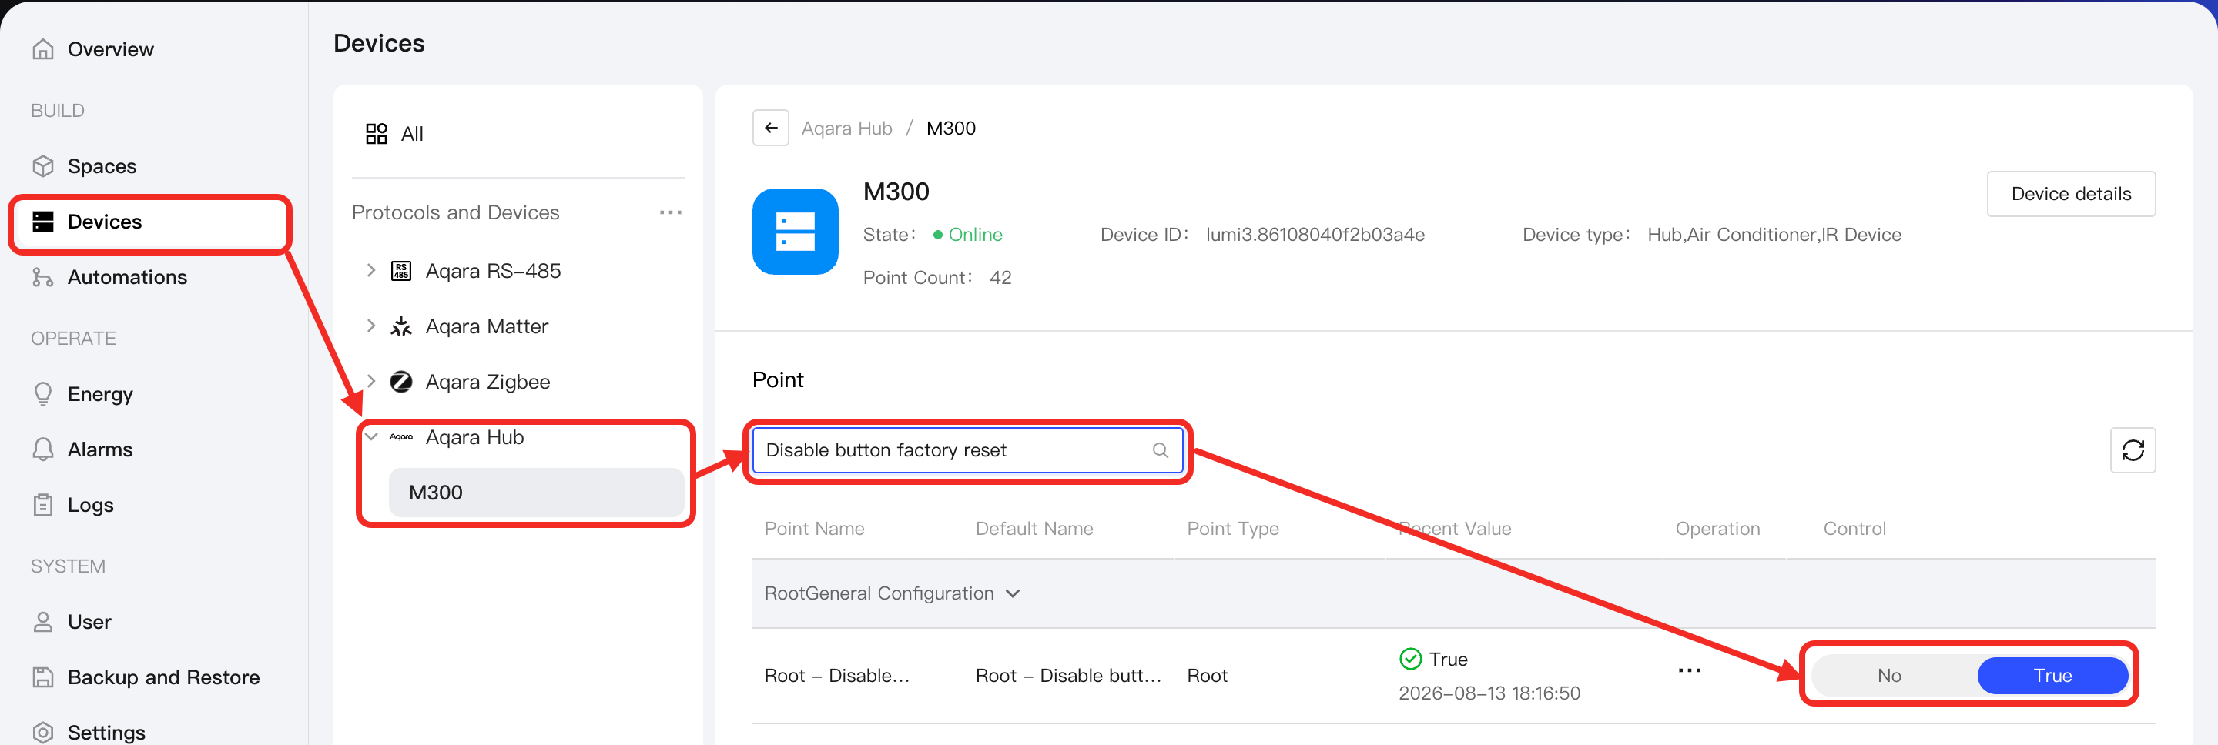Click the Devices page heading

(x=379, y=43)
